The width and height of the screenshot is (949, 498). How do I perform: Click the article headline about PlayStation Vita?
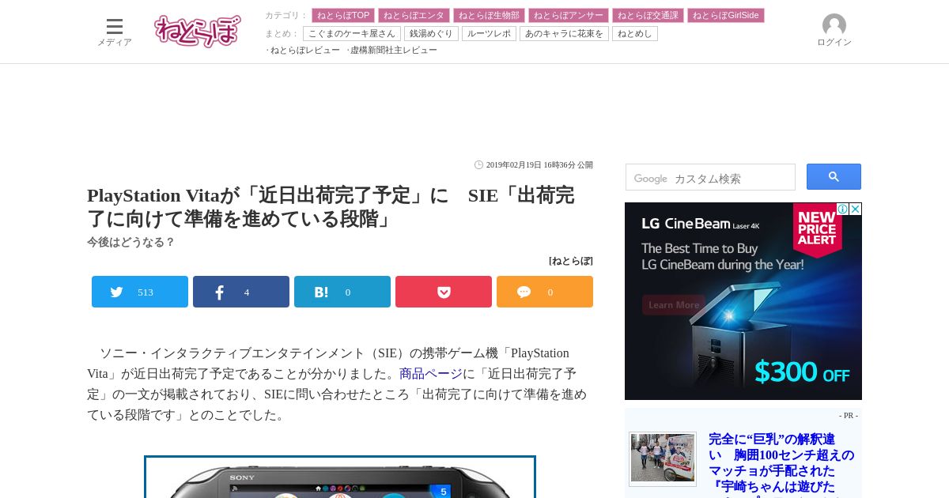(331, 206)
